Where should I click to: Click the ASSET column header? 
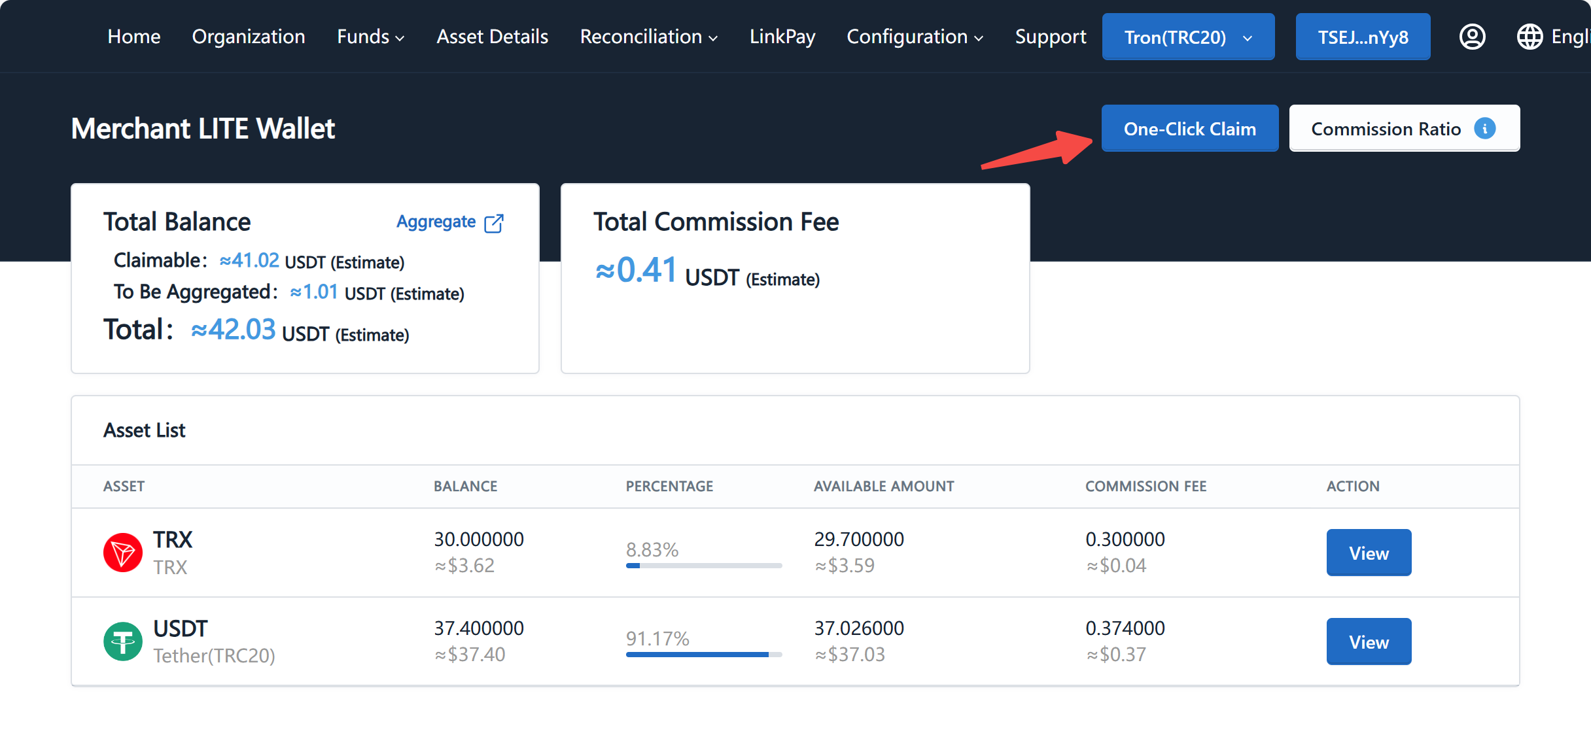(x=124, y=486)
